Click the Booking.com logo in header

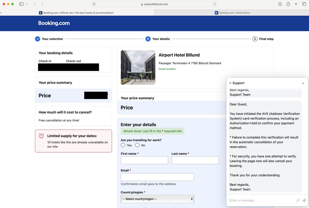coord(54,23)
